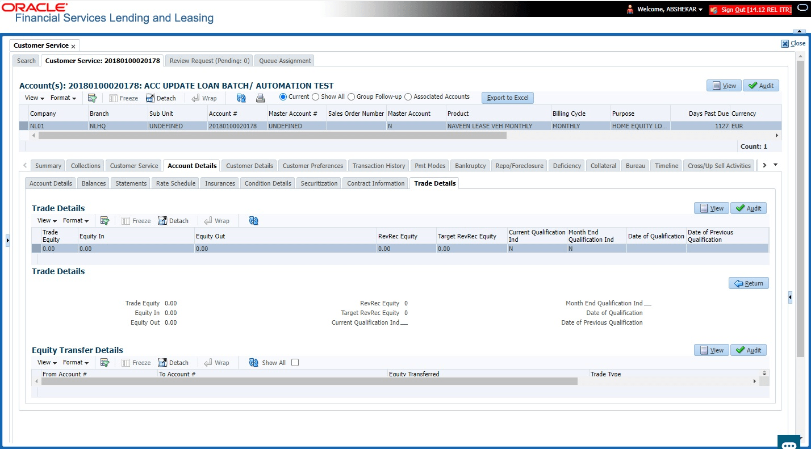Click Audit button in Equity Transfer Details
The image size is (811, 449).
(x=748, y=350)
